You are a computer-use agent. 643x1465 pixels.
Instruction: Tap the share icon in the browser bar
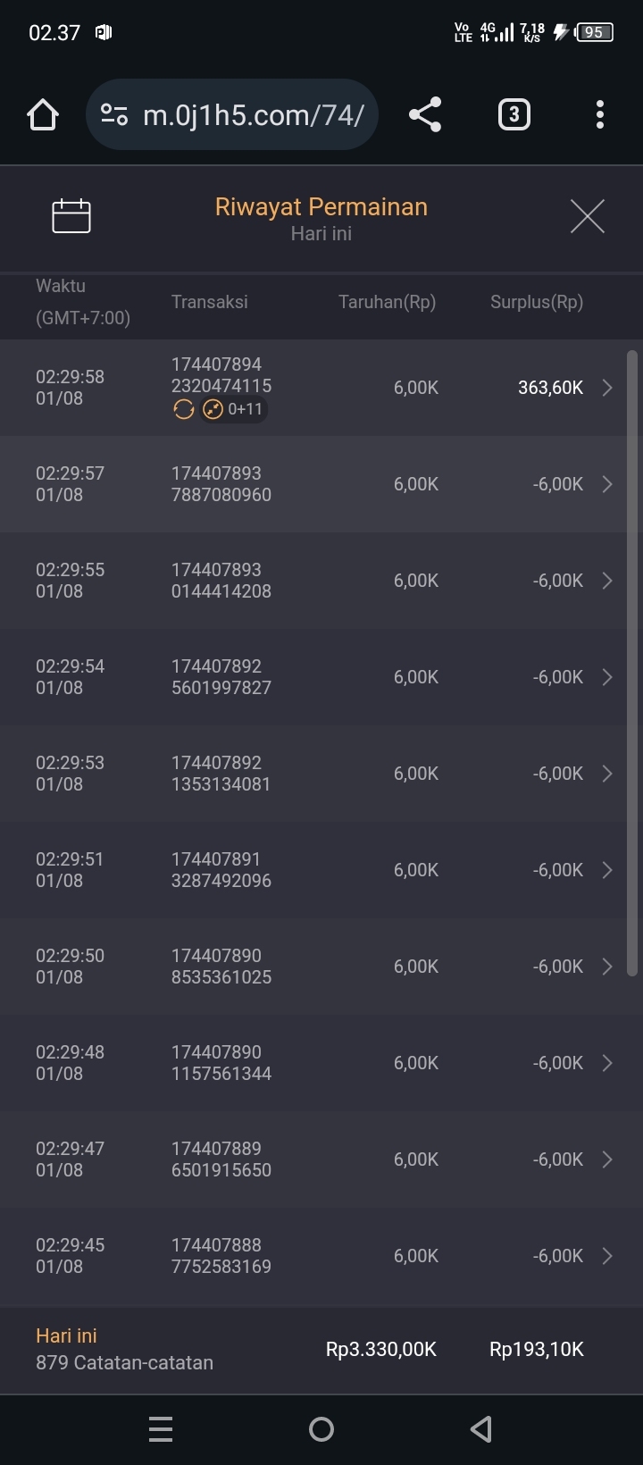[x=425, y=114]
